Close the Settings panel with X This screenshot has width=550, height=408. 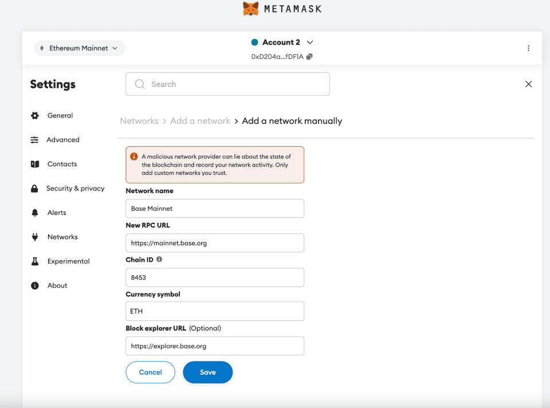528,84
